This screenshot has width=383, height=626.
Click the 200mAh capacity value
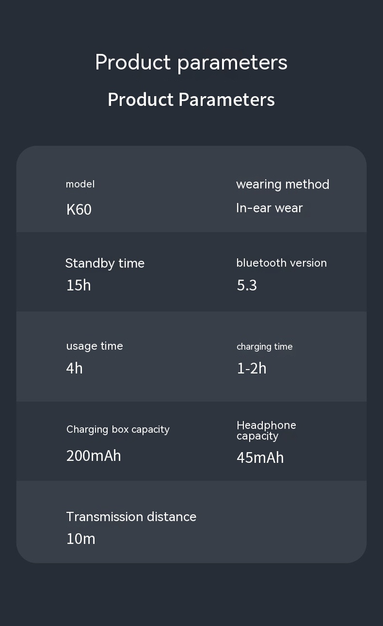tap(94, 456)
